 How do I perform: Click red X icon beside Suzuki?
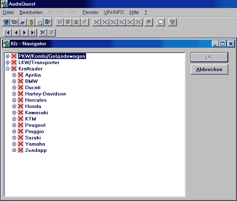click(x=21, y=138)
